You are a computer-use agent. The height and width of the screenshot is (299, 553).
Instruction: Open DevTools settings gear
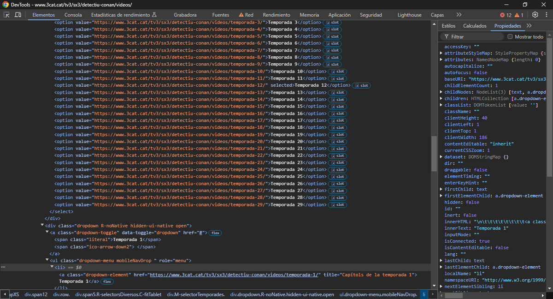[535, 15]
